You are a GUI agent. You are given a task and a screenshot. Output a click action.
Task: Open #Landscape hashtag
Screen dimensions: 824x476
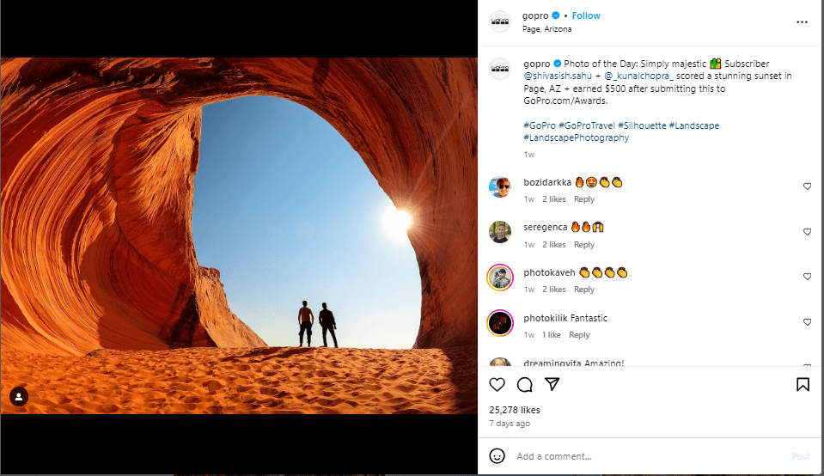click(x=694, y=125)
